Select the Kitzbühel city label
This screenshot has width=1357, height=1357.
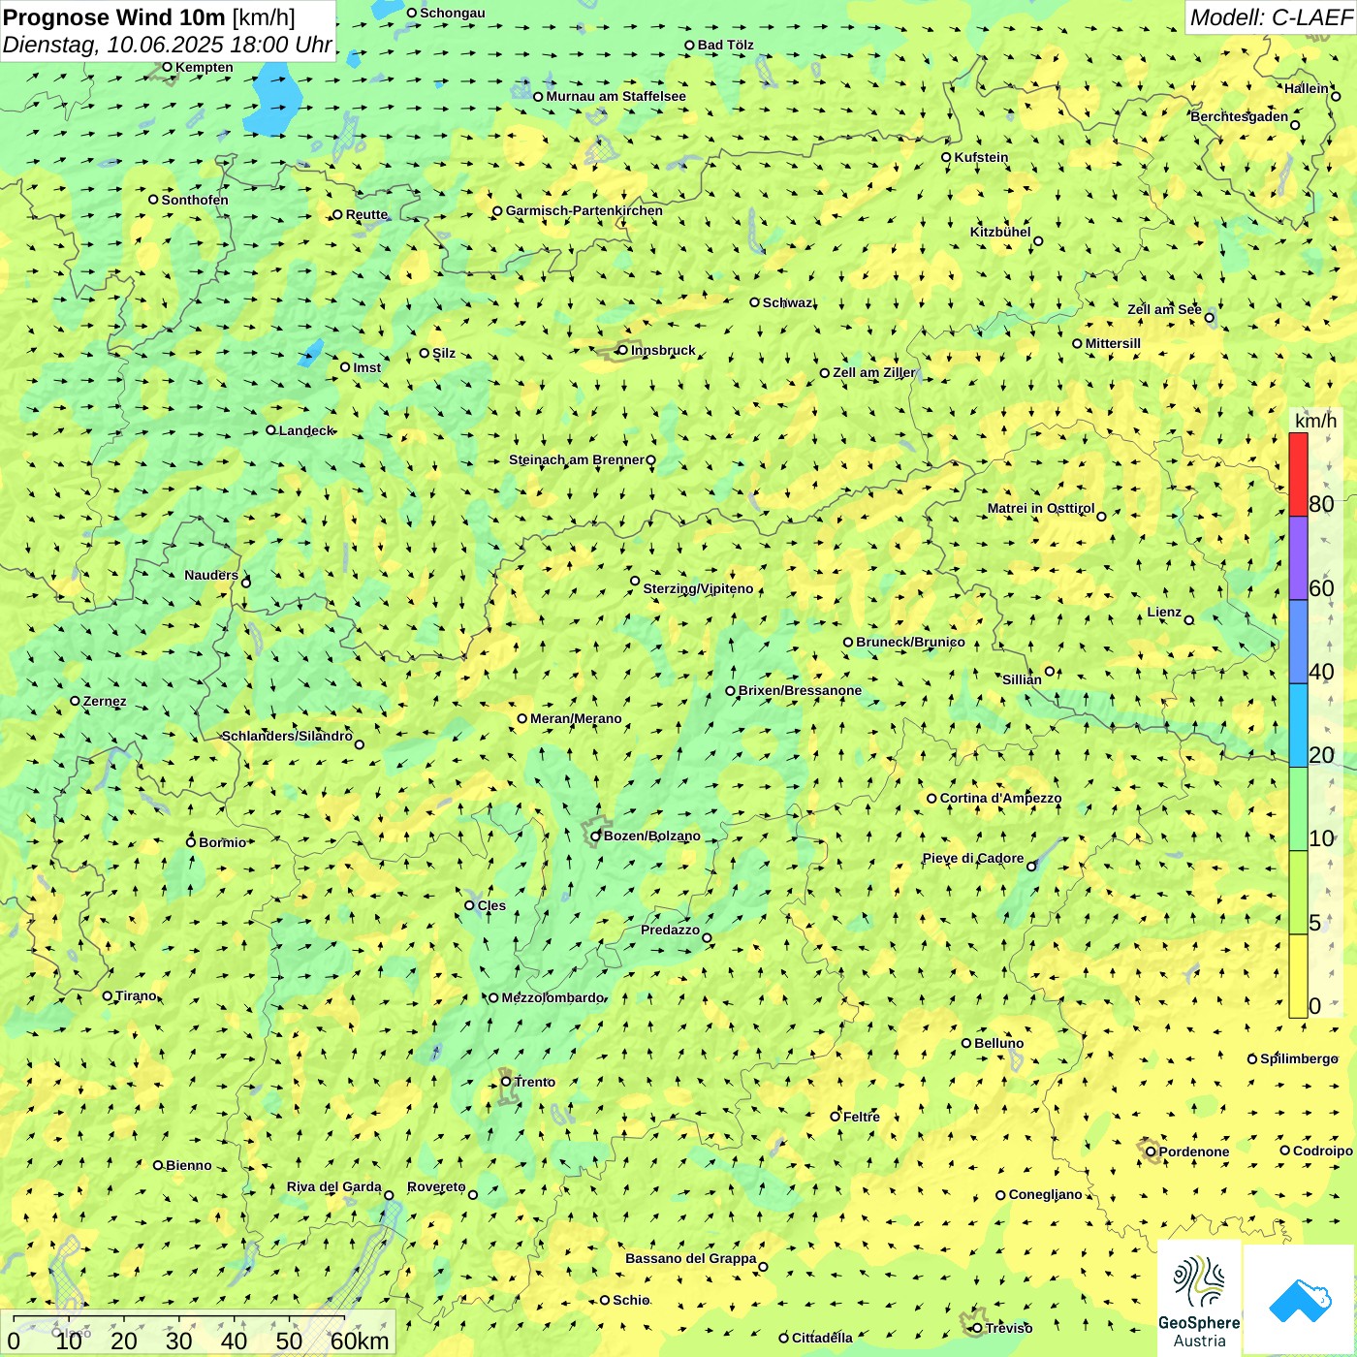pos(1000,232)
